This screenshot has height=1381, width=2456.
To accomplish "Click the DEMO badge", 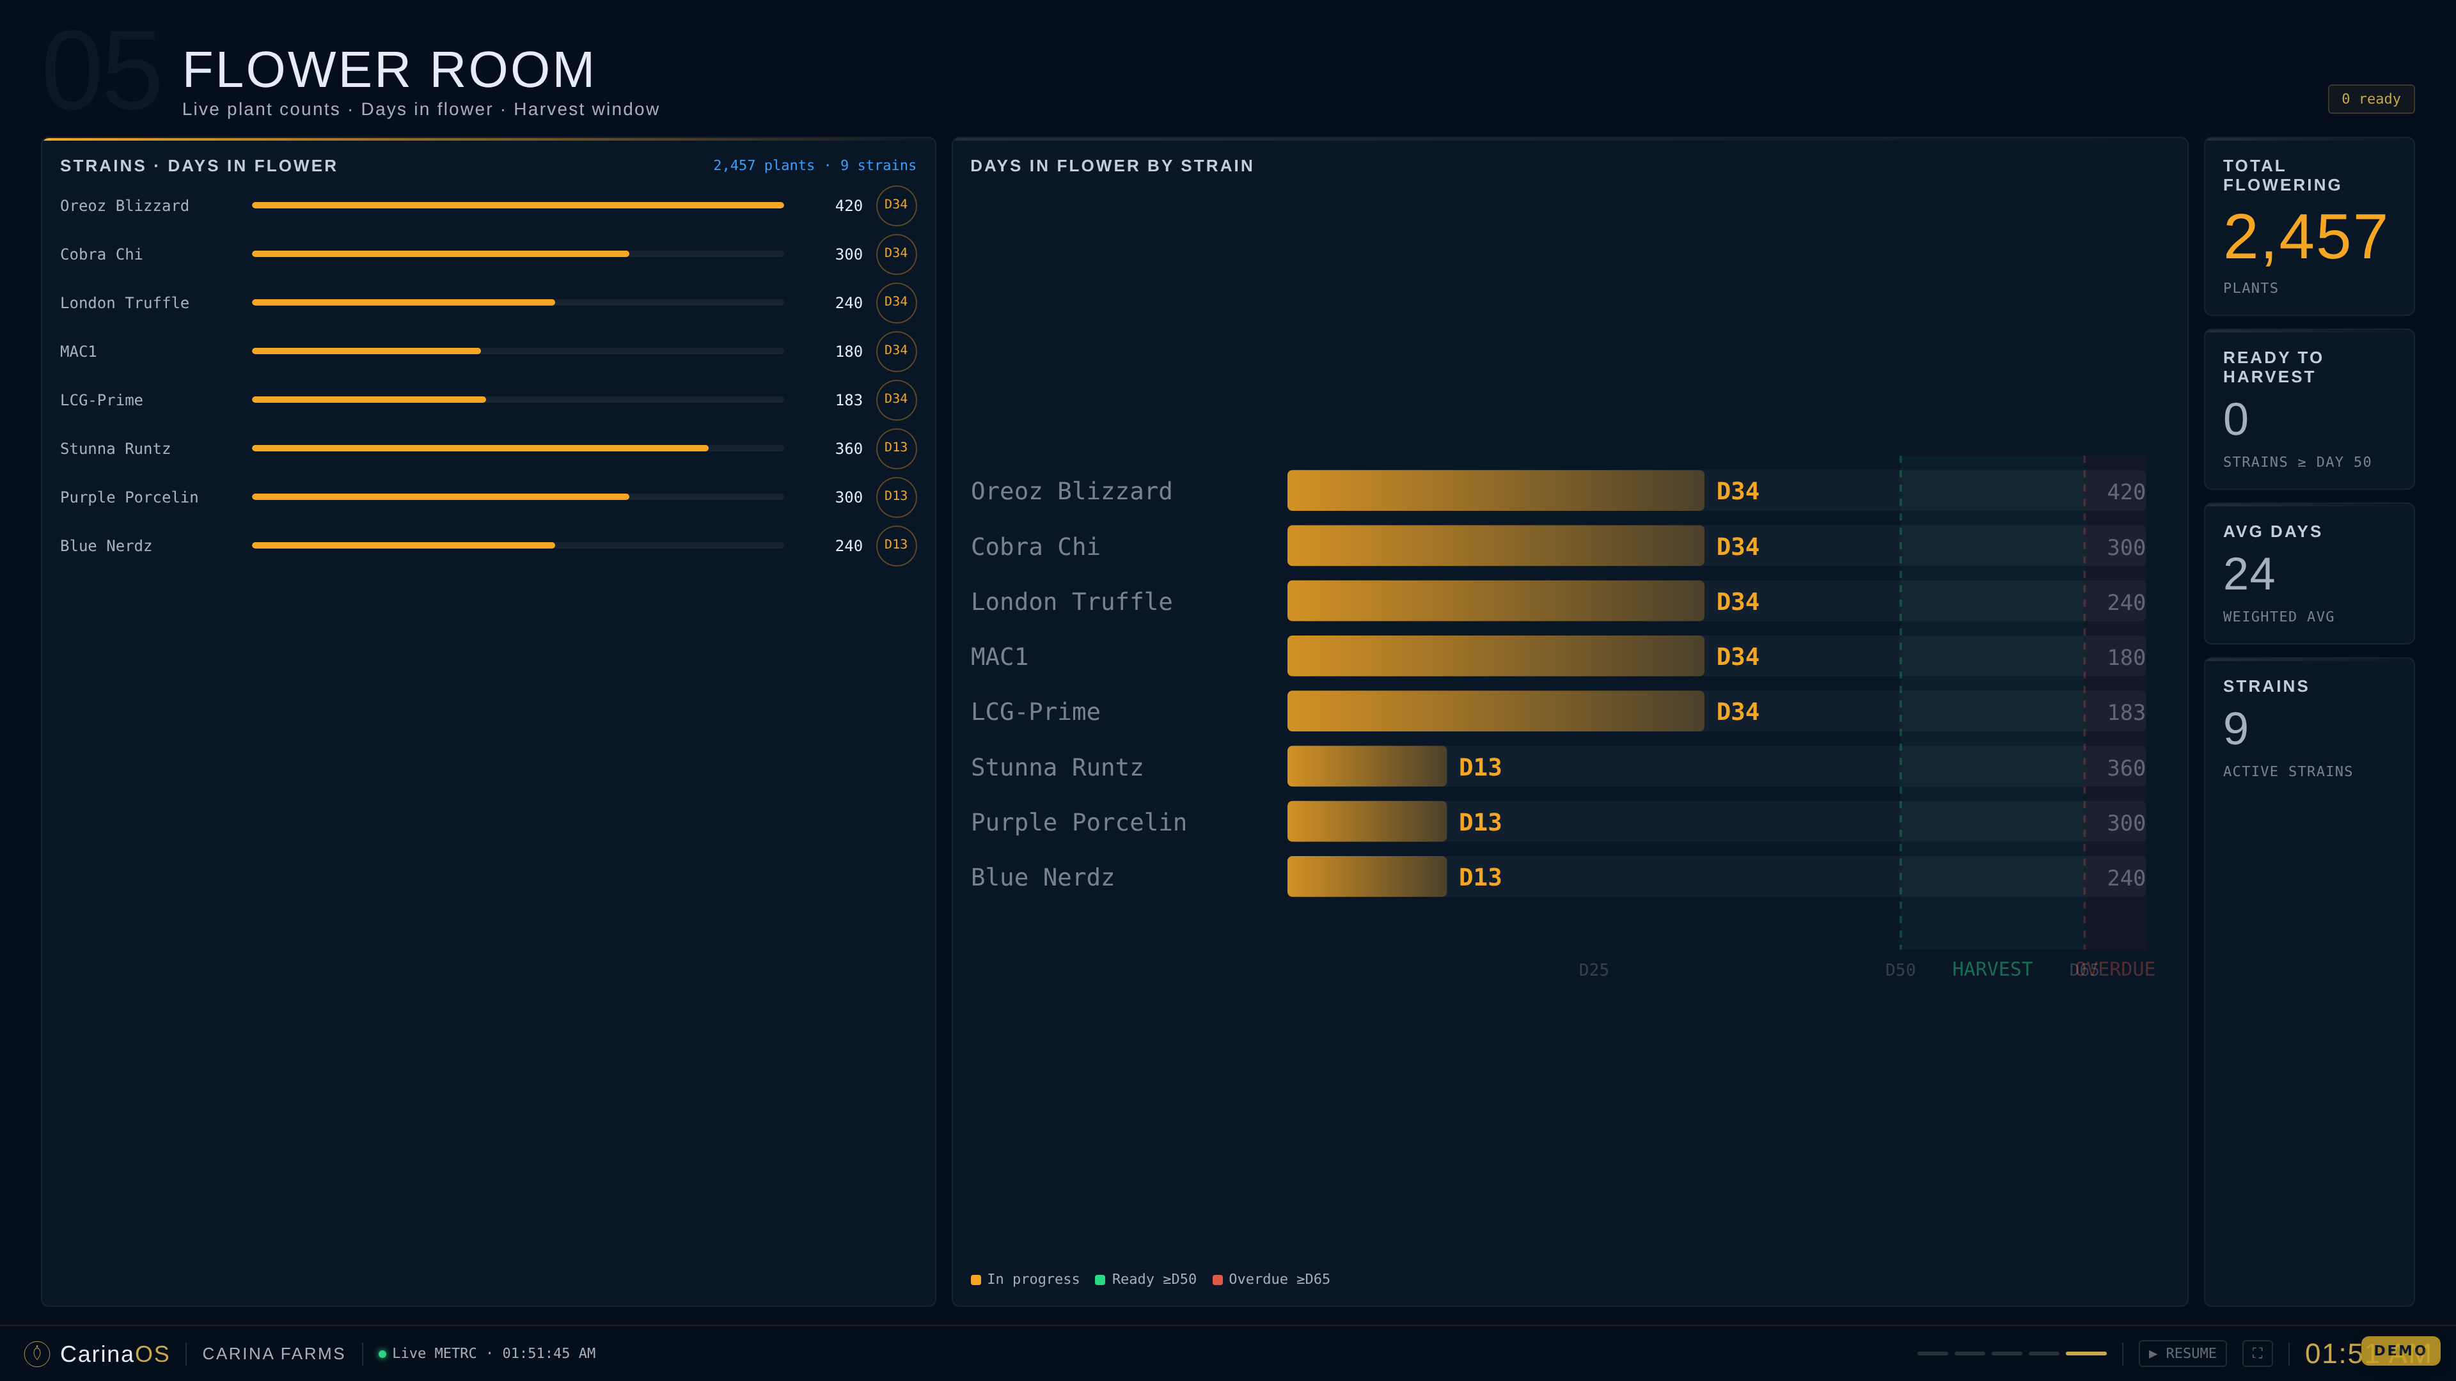I will coord(2401,1350).
